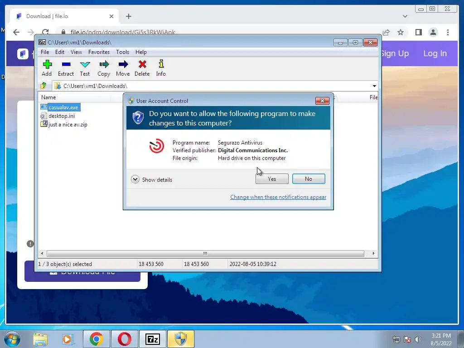Click the Add tool in 7-Zip toolbar
This screenshot has width=464, height=348.
47,68
